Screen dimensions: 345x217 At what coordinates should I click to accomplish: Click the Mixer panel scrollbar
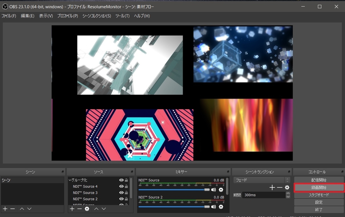tap(227, 186)
